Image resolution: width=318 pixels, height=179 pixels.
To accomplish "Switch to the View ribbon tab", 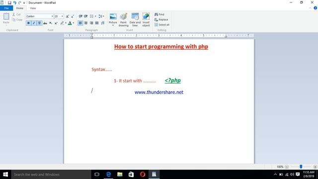I will 33,8.
